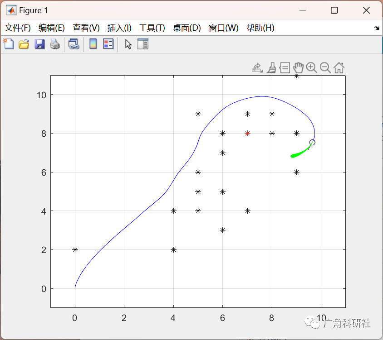383x340 pixels.
Task: Click the Link Plot icon
Action: point(74,44)
